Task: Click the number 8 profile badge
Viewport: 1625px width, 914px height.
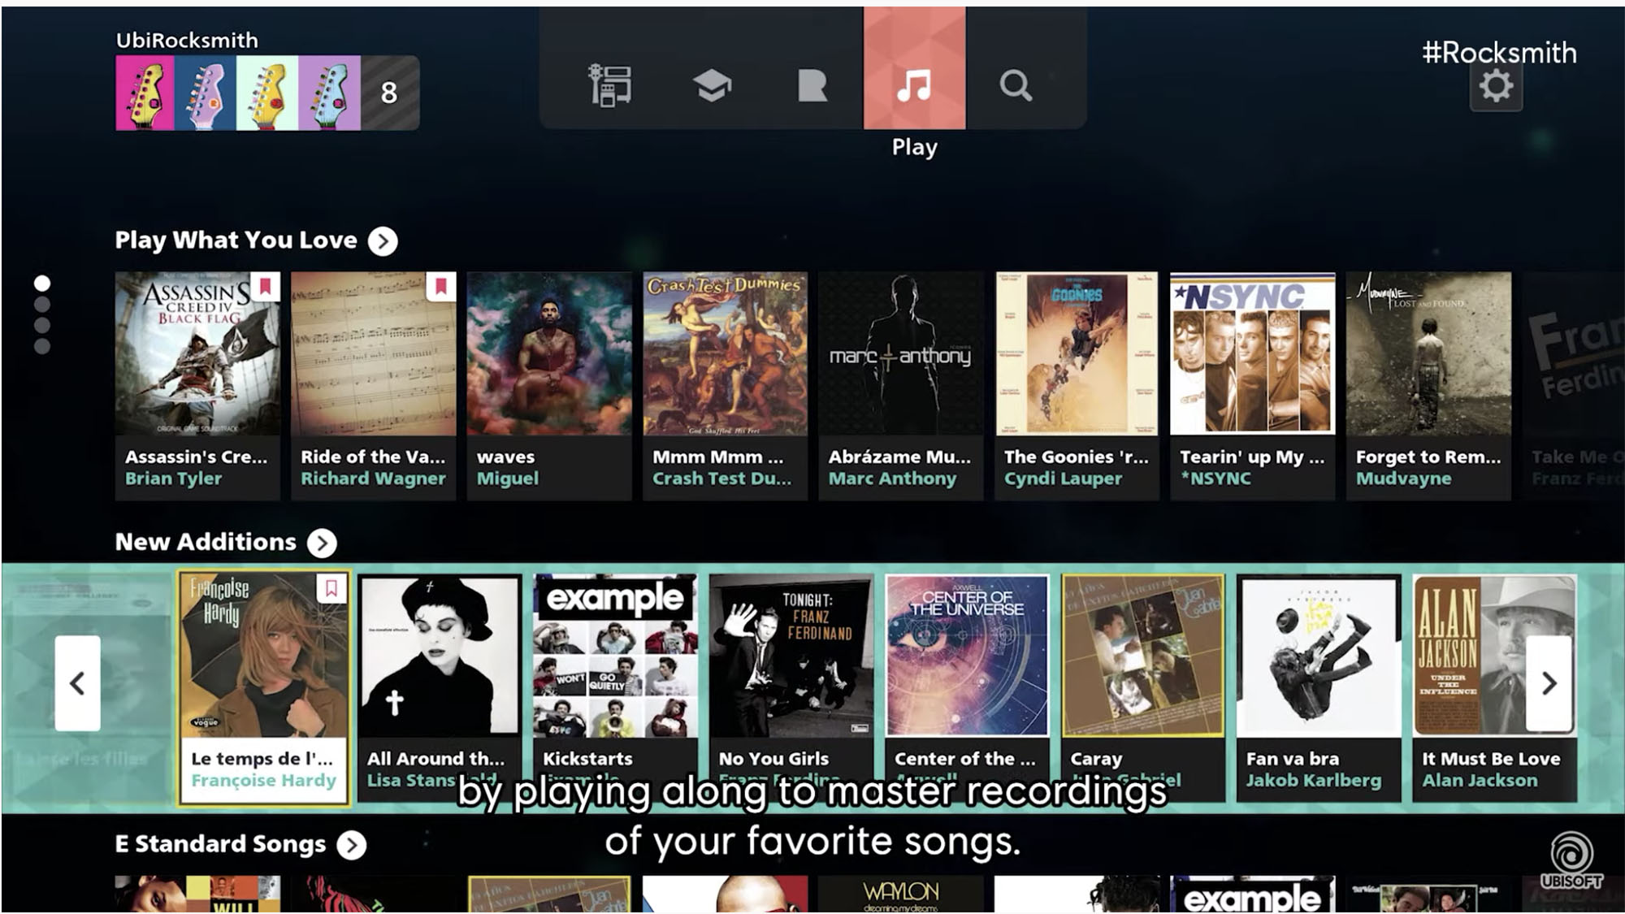Action: [390, 93]
